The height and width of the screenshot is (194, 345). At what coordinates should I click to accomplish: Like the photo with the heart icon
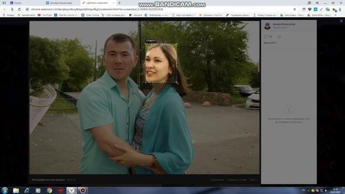tap(266, 37)
